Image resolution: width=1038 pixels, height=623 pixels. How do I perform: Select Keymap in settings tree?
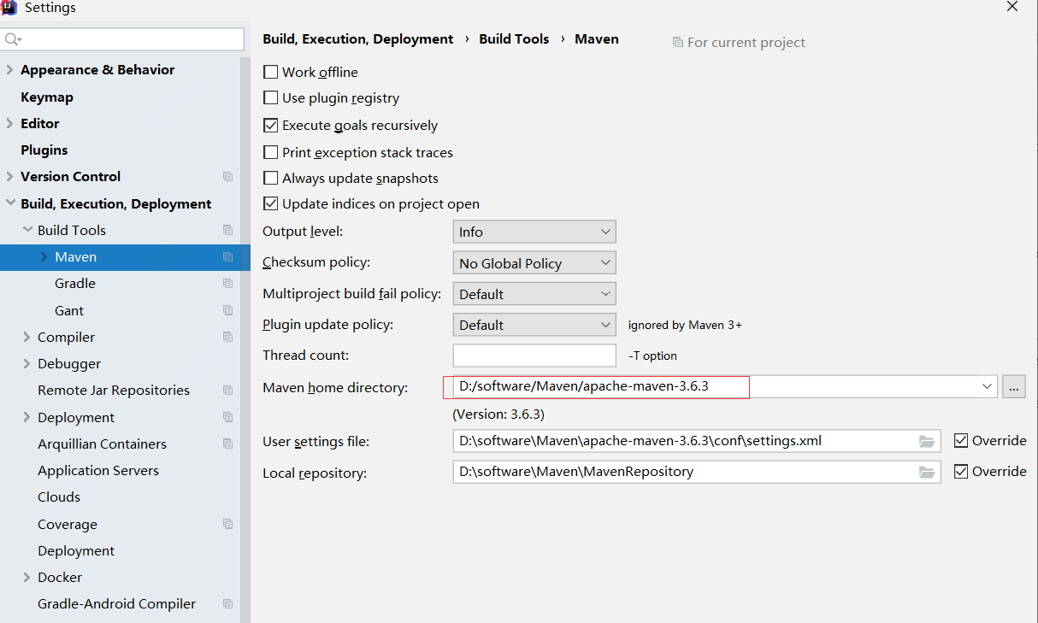coord(47,97)
